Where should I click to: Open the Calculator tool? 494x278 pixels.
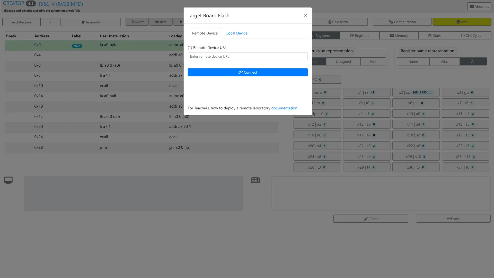[338, 22]
